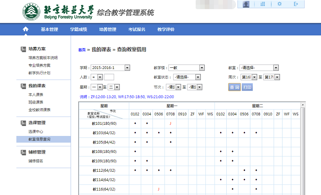Click room row 教112(64/32)
Viewport: 321px width, 195px height.
click(104, 171)
